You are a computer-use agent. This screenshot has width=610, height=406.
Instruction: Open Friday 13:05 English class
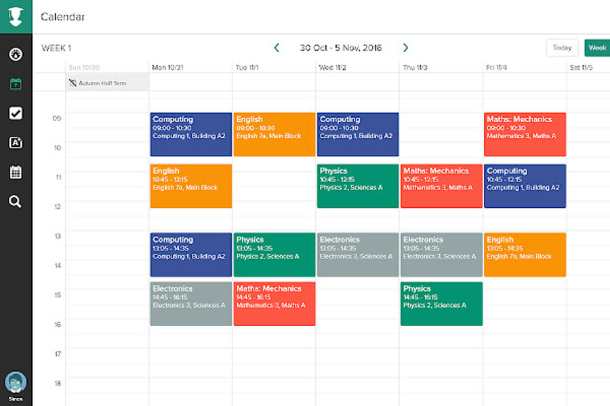(525, 255)
